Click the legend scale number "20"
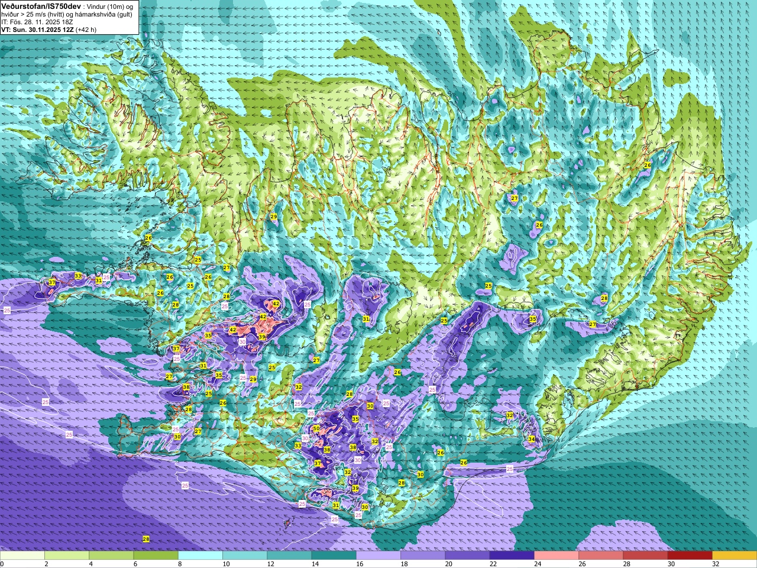Viewport: 757px width, 568px height. click(448, 564)
